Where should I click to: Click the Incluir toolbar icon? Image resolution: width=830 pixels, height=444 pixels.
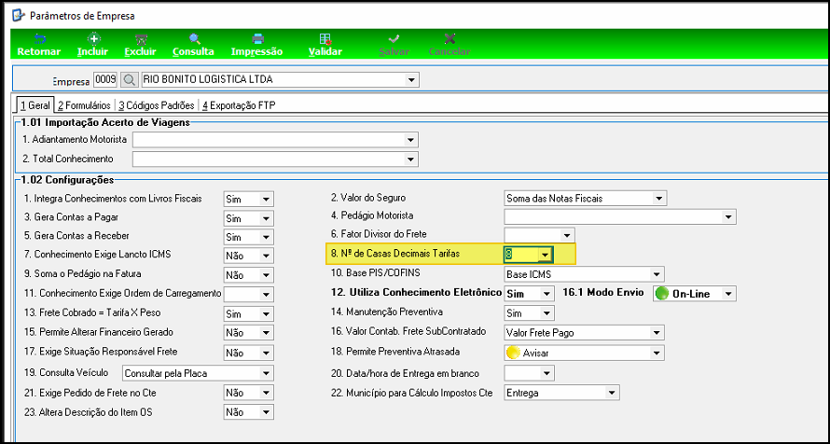click(x=93, y=39)
